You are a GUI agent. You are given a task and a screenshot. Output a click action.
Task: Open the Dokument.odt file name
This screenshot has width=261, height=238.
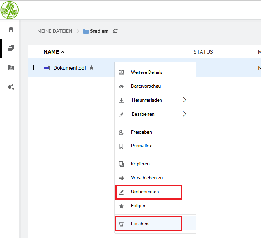click(x=70, y=68)
